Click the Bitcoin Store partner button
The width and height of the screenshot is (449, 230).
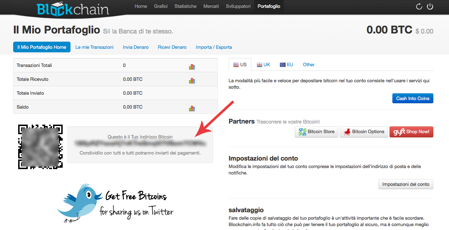(x=317, y=132)
